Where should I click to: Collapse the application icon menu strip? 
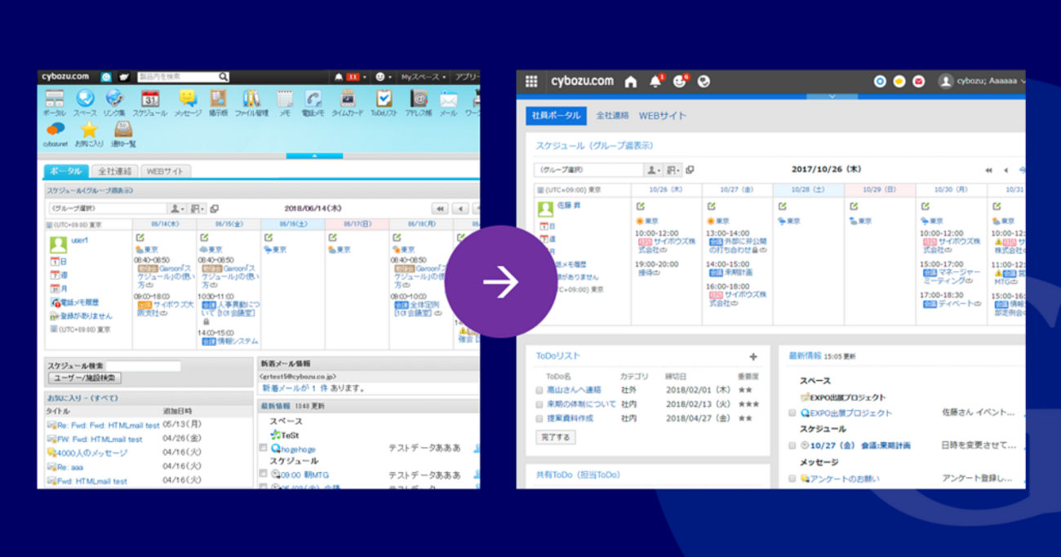click(x=314, y=156)
